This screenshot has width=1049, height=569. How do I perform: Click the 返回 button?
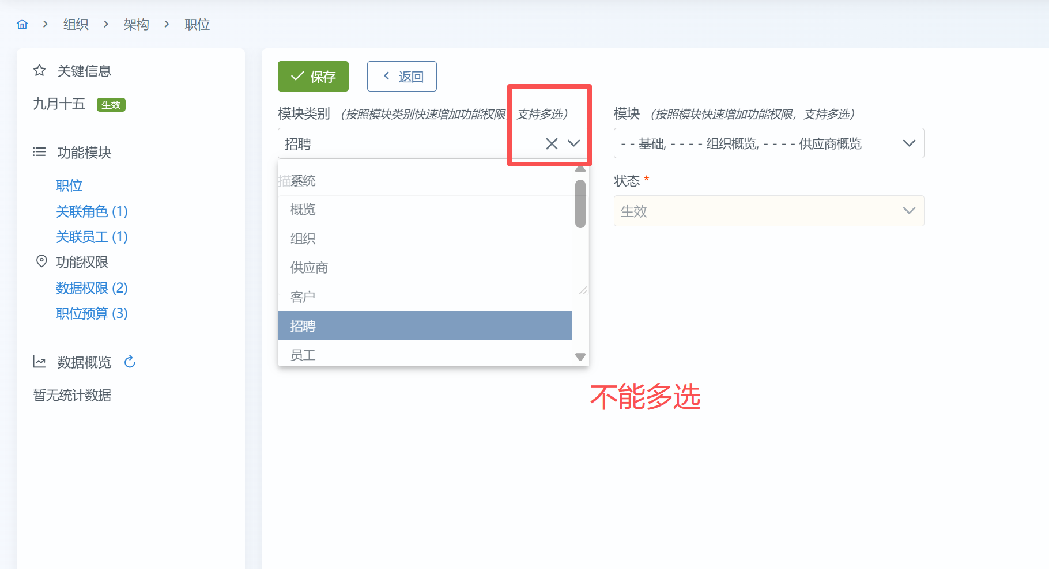[x=402, y=77]
